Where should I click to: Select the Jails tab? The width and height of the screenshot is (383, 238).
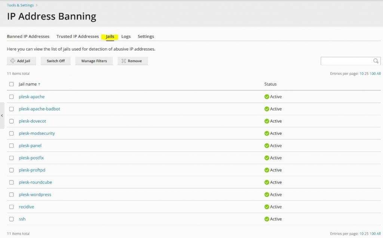110,36
